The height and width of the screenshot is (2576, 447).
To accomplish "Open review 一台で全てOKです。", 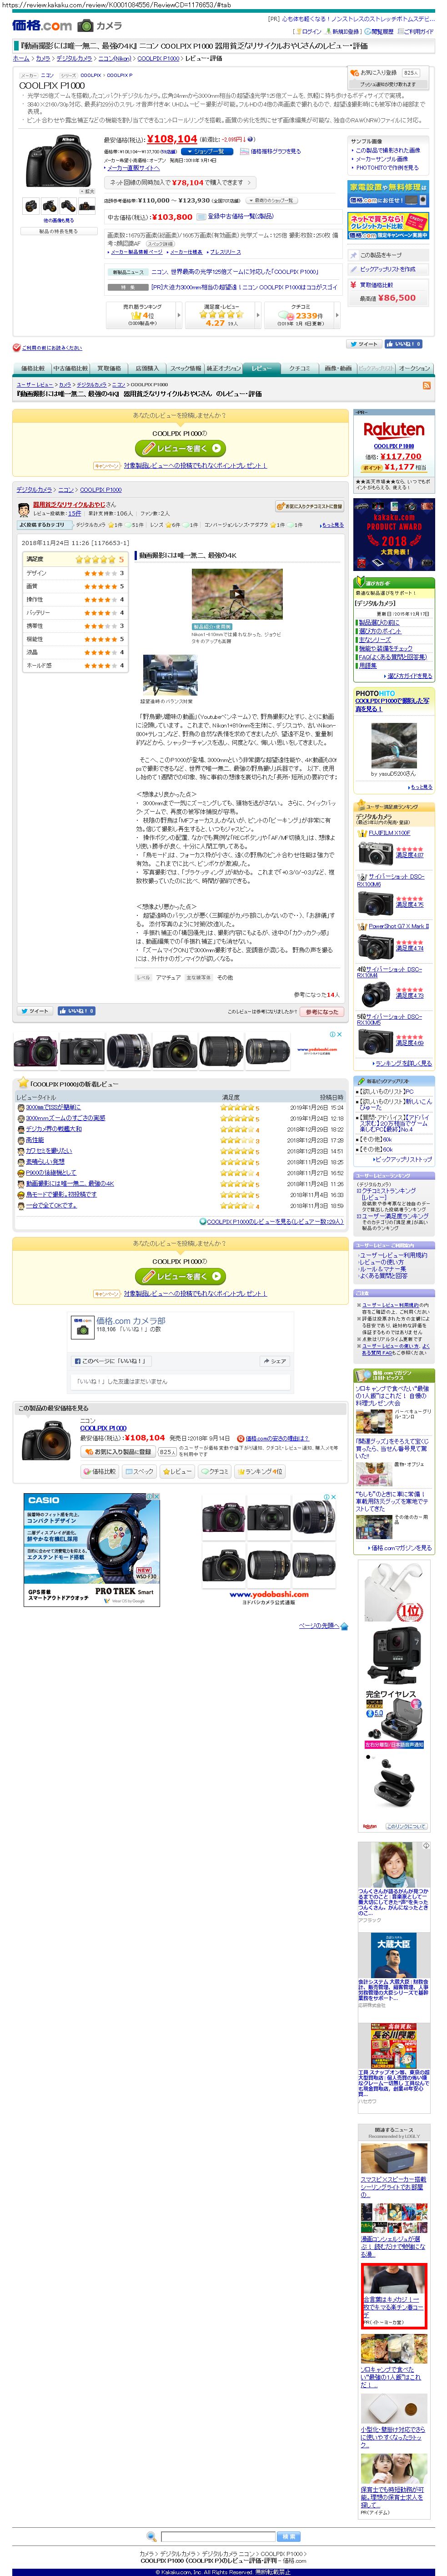I will [51, 1205].
